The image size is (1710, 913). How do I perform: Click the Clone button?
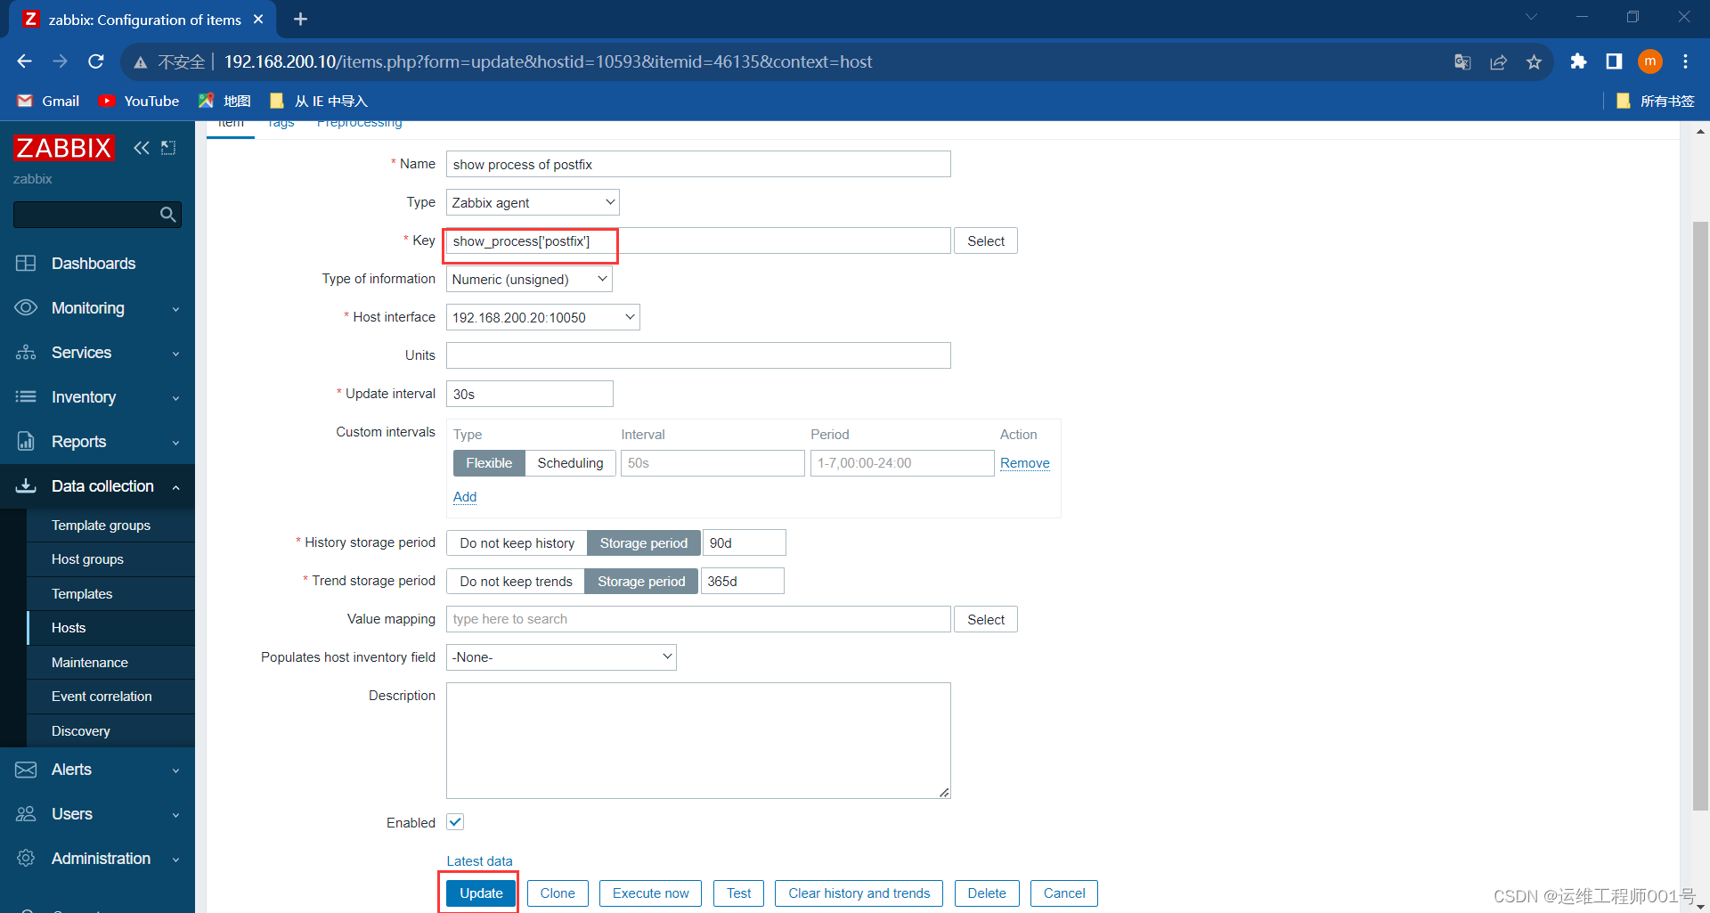[558, 893]
